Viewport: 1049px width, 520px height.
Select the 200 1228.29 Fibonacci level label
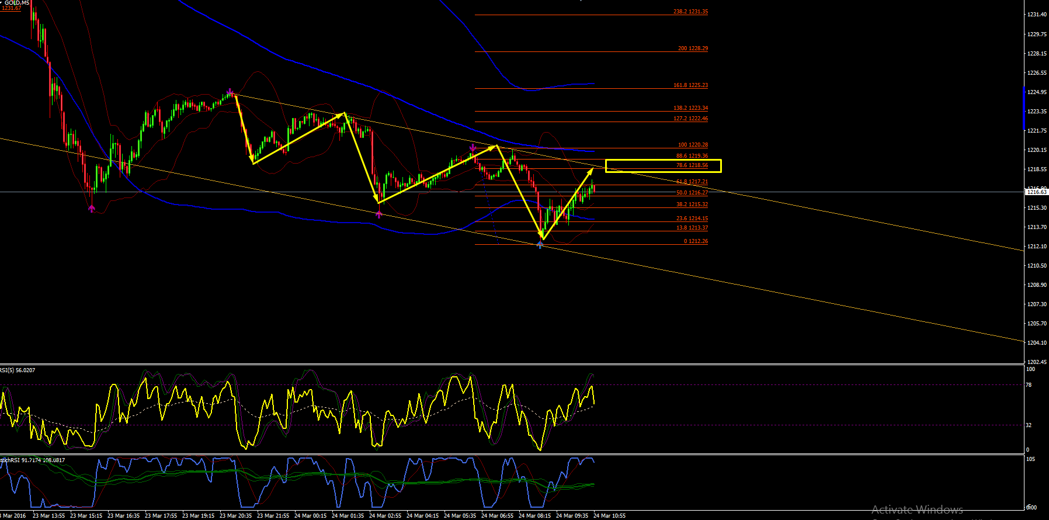point(693,48)
